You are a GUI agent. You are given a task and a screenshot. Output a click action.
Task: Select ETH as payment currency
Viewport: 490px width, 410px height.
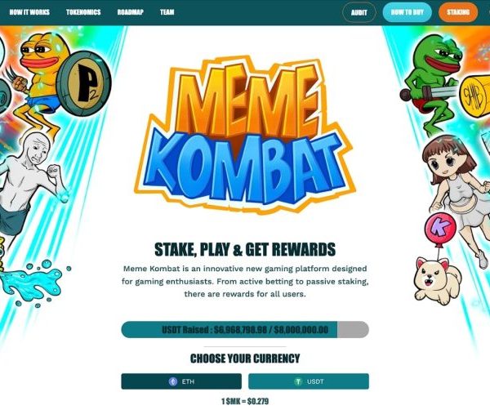coord(181,381)
